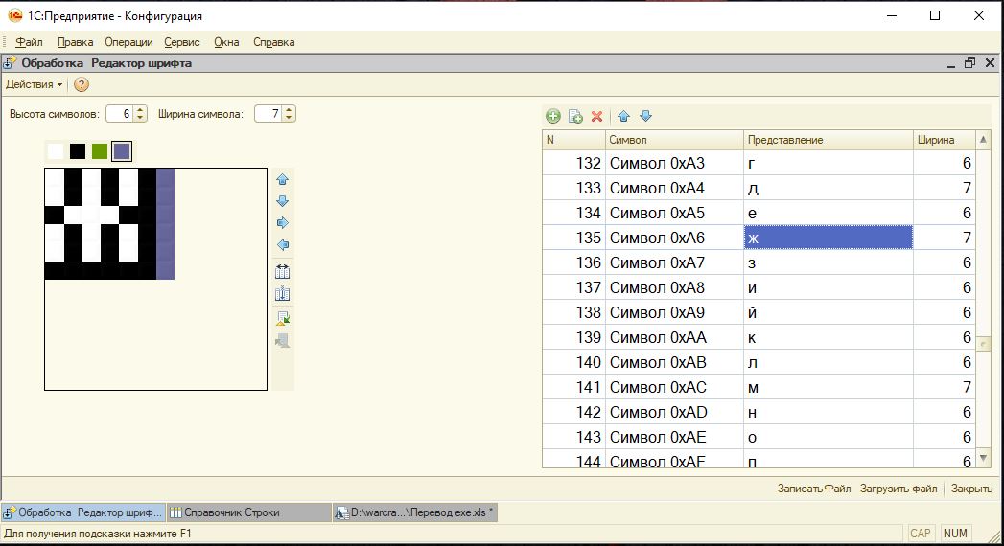The width and height of the screenshot is (1004, 546).
Task: Move row down with table toolbar down arrow
Action: pyautogui.click(x=645, y=116)
